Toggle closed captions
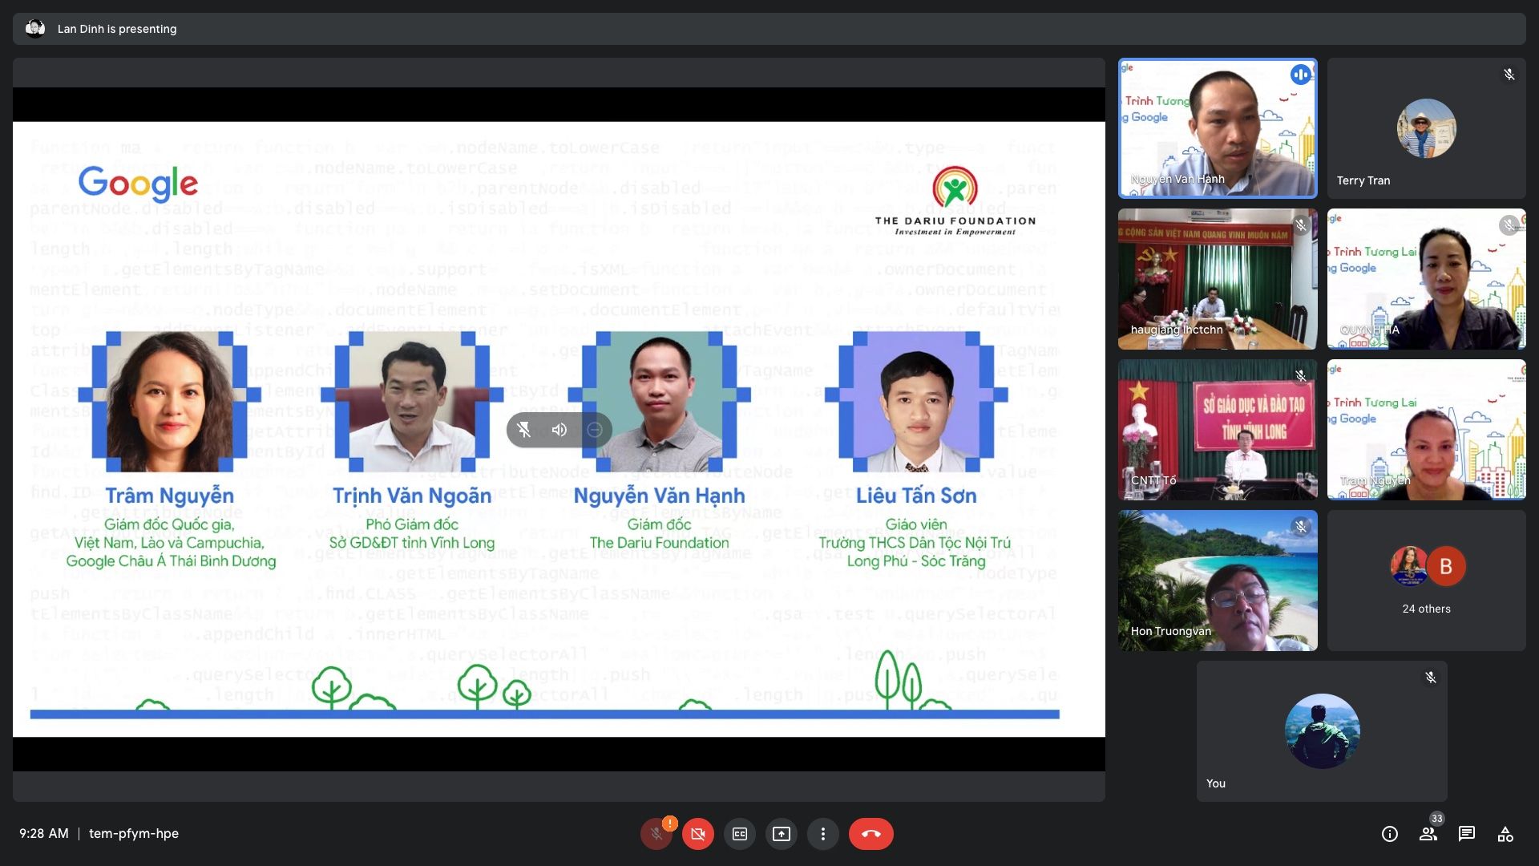 [x=740, y=834]
